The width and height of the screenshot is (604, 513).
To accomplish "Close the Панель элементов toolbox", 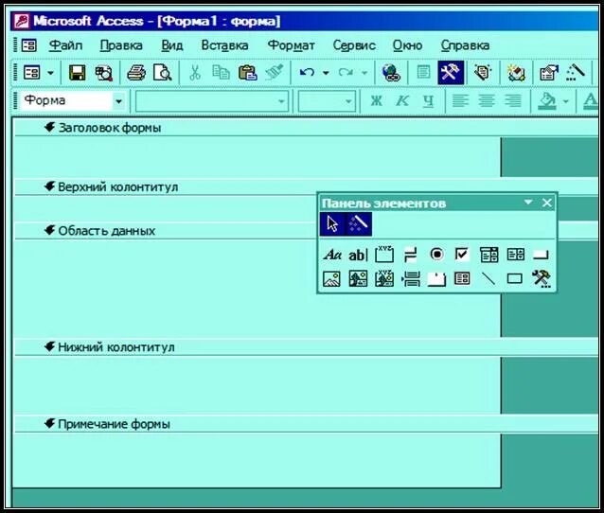I will [547, 203].
